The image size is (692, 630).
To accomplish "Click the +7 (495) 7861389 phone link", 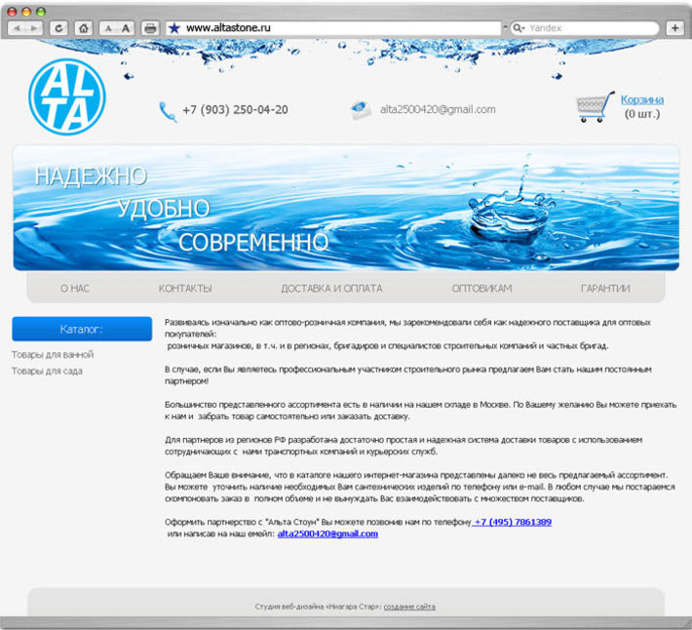I will pyautogui.click(x=512, y=522).
